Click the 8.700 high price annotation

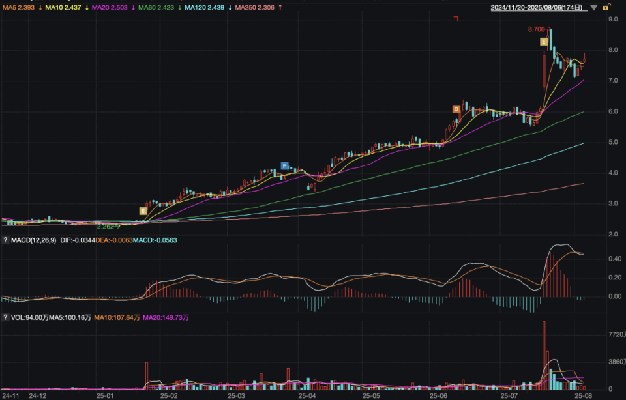tap(536, 29)
